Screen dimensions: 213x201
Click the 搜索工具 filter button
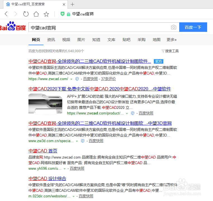pos(170,51)
